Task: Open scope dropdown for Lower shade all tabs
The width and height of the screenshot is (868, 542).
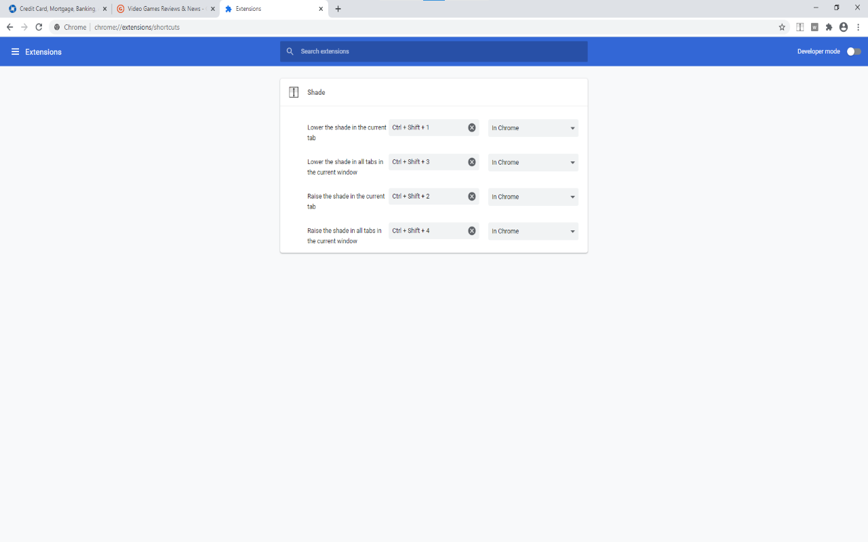Action: tap(533, 163)
